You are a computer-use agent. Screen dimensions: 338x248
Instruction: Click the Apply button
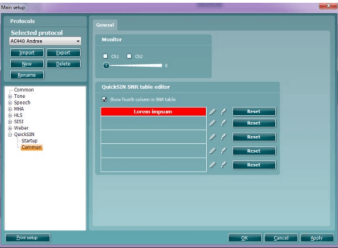pyautogui.click(x=317, y=238)
